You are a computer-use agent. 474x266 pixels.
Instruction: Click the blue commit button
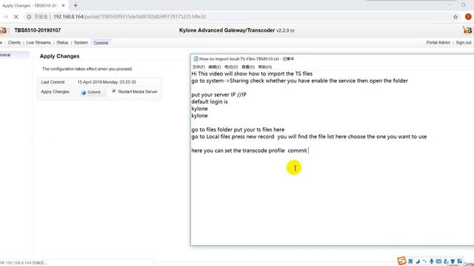pos(92,92)
